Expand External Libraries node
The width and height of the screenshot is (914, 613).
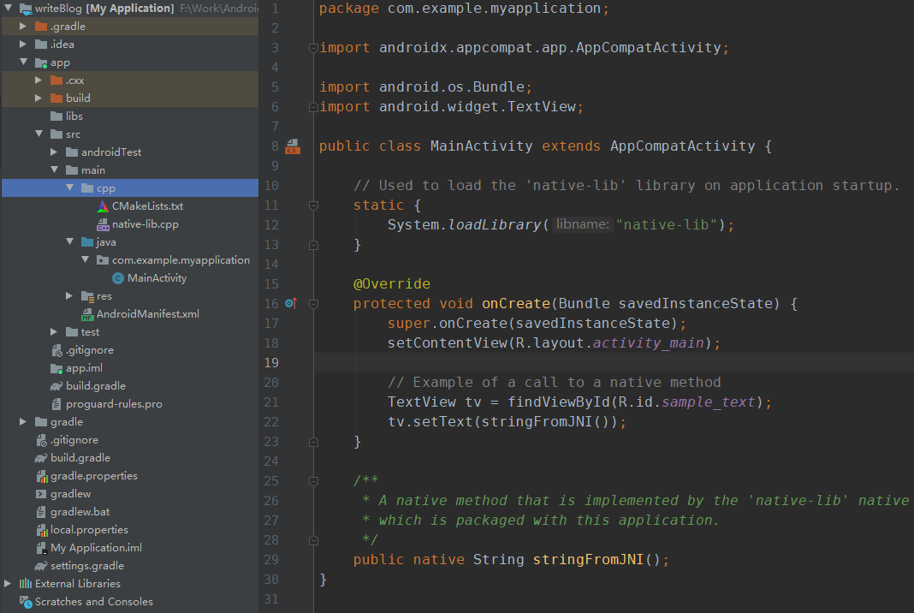tap(8, 583)
